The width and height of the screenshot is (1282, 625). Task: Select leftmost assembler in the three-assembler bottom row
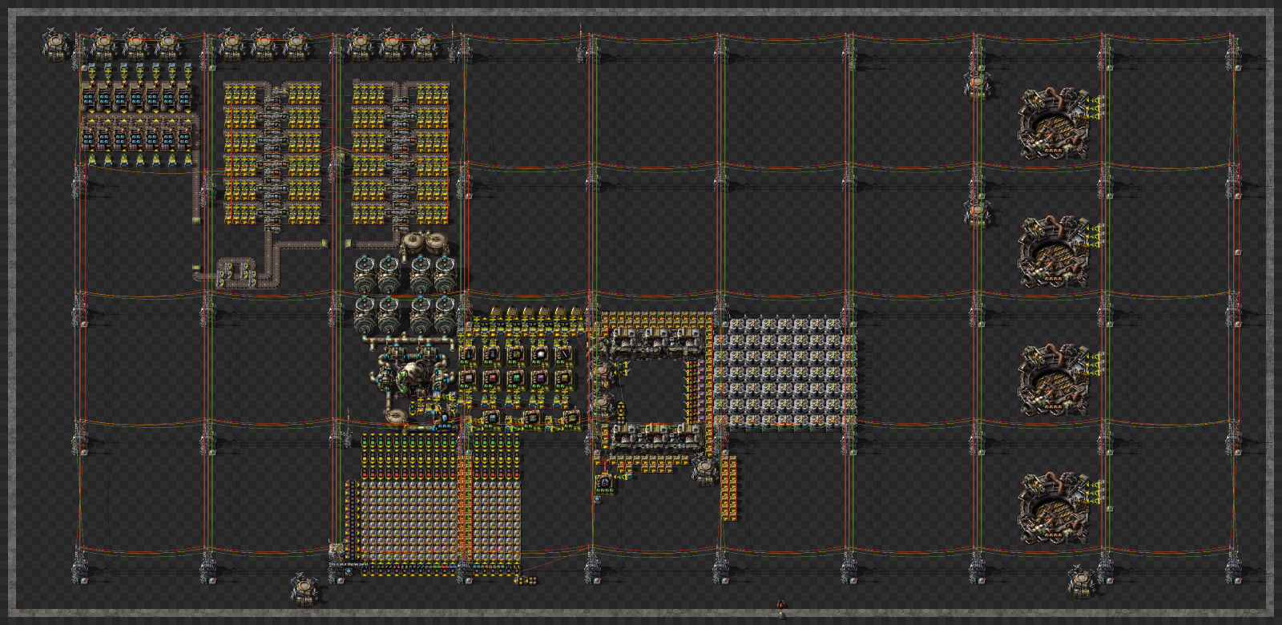(492, 418)
